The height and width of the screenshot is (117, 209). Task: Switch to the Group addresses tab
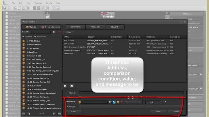pos(51,27)
